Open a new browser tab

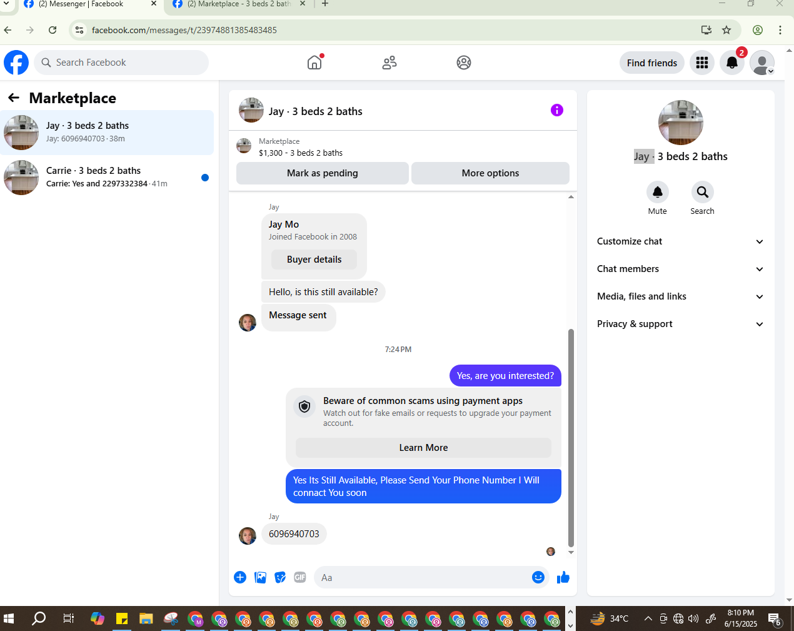pyautogui.click(x=325, y=4)
